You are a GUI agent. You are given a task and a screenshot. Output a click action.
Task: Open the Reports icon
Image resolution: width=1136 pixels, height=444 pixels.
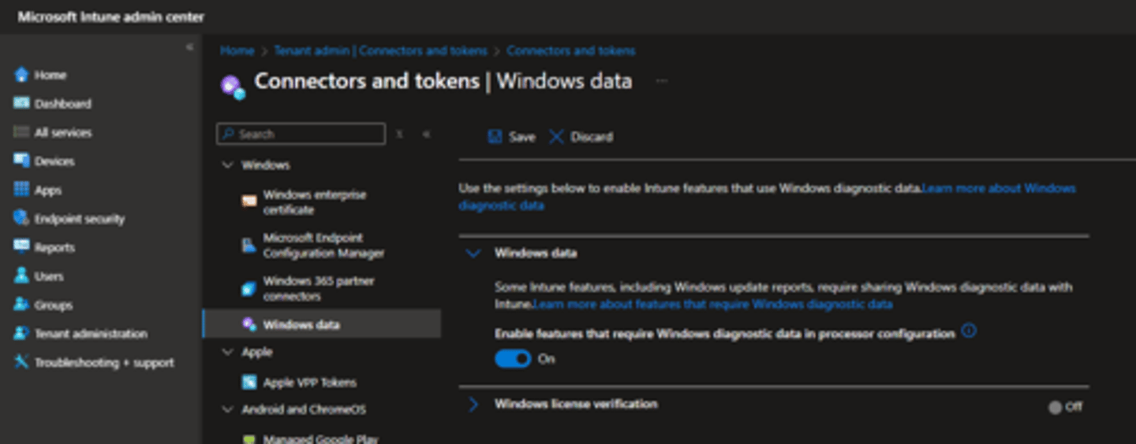coord(21,247)
